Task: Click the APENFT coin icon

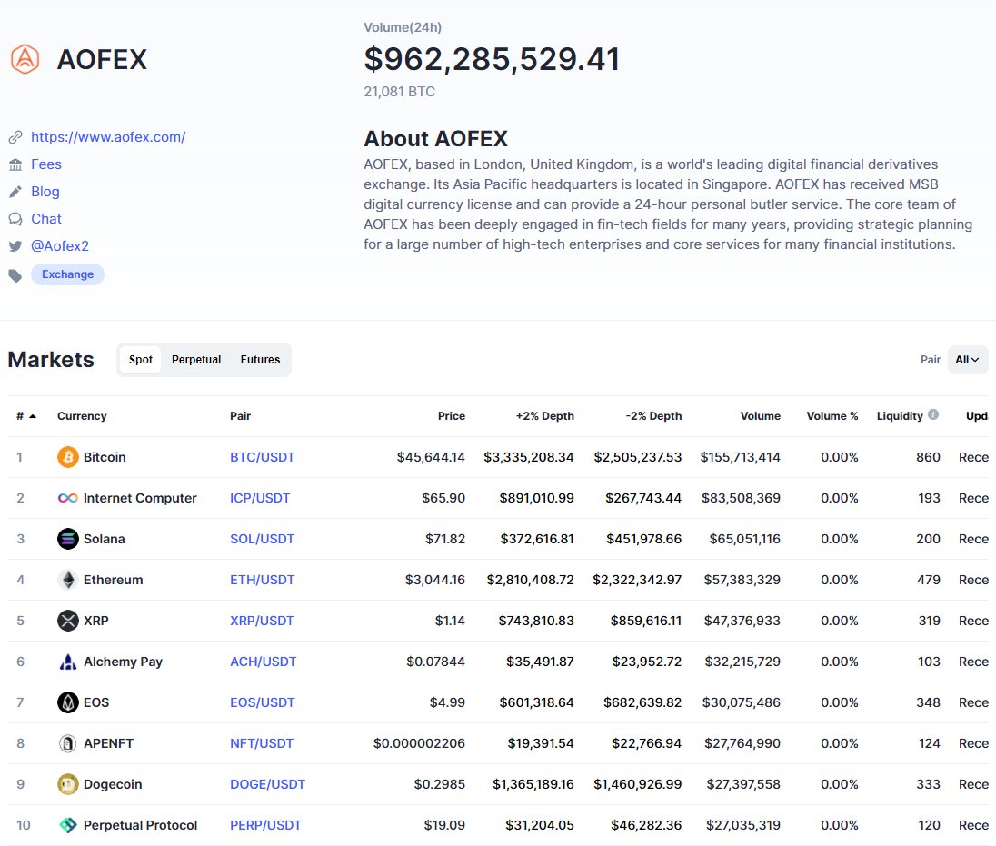Action: 68,743
